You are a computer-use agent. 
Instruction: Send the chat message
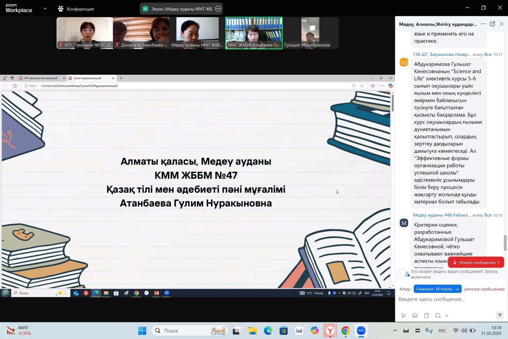point(499,315)
